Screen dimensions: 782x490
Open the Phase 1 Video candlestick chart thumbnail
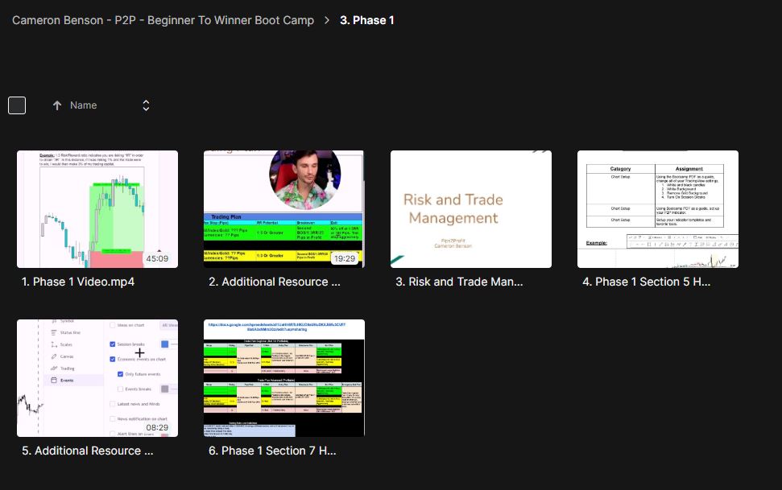[97, 208]
